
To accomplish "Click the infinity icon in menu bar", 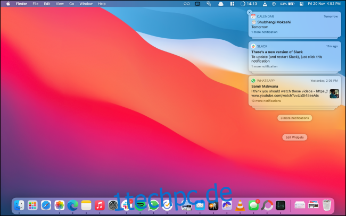I will pos(187,4).
